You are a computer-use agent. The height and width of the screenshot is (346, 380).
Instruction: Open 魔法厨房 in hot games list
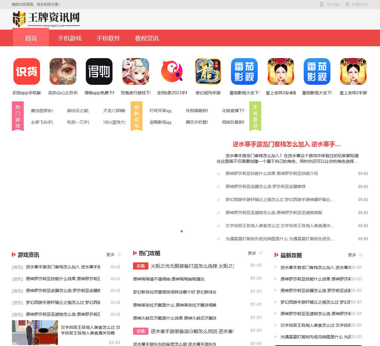(x=42, y=111)
